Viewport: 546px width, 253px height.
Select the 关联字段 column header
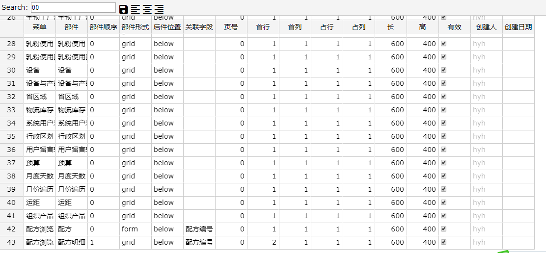point(199,27)
